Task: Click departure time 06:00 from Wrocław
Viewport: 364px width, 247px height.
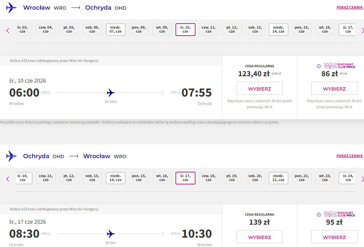Action: [24, 93]
